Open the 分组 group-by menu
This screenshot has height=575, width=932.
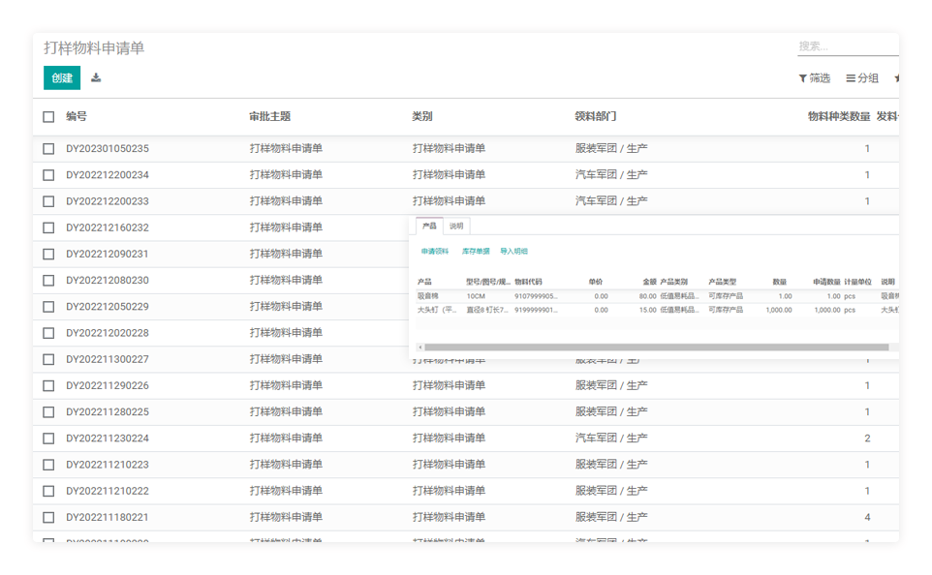tap(861, 78)
